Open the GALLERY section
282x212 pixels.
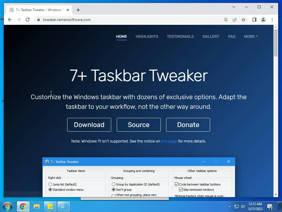(211, 37)
